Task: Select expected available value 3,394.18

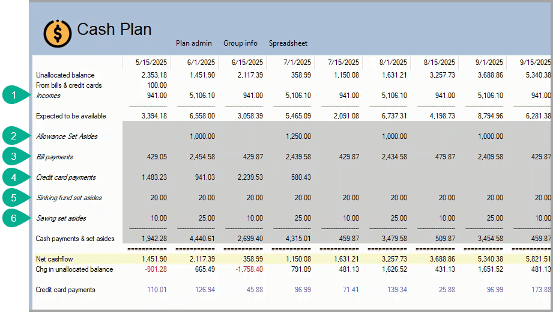Action: 154,116
